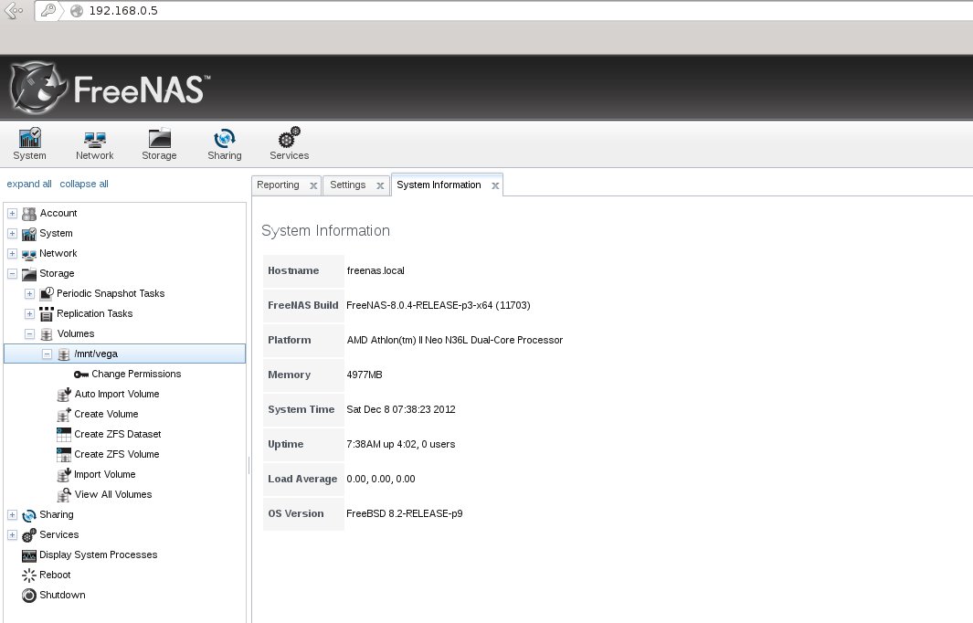Click the OS Version value FreeBSD 8.2-RELEASE-p9
The image size is (973, 623).
click(x=405, y=513)
